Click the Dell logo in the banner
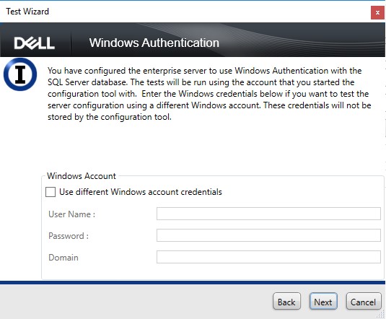 tap(34, 43)
